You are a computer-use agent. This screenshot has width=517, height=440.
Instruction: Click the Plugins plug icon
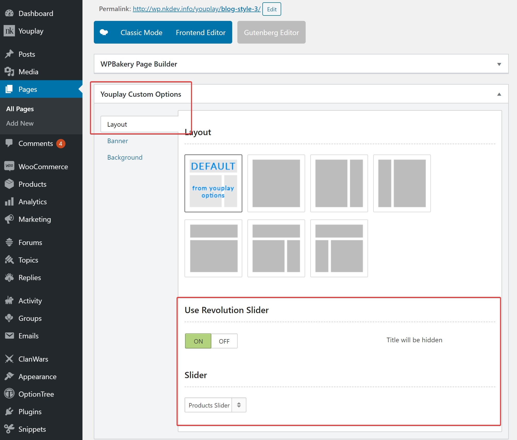[x=9, y=411]
